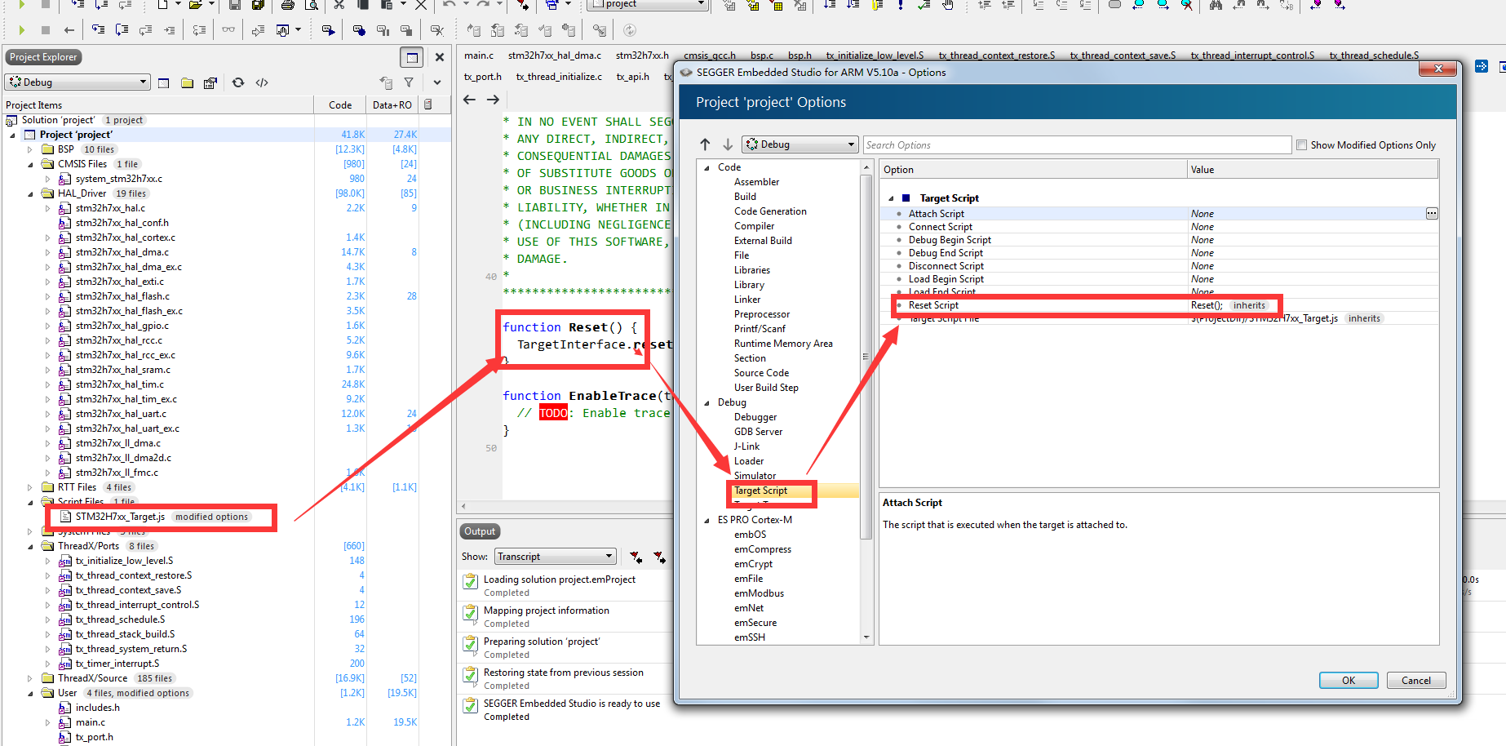Collapse the Target Script option group
This screenshot has height=746, width=1506.
(x=891, y=198)
